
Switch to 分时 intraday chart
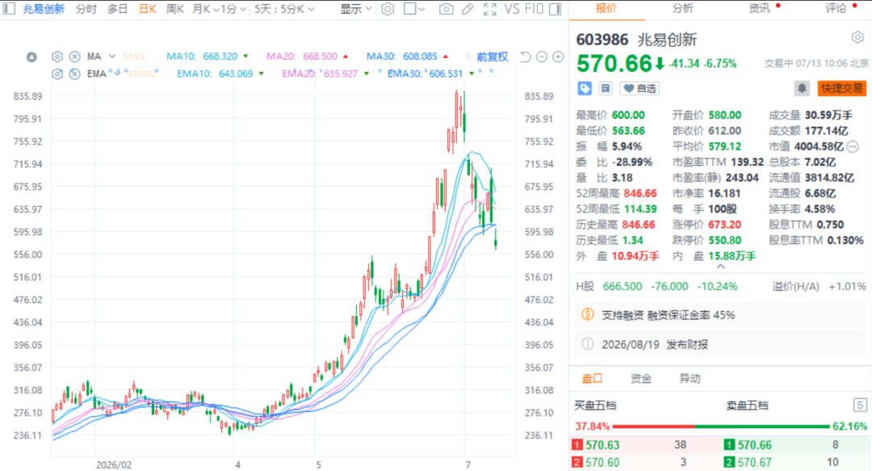(86, 9)
